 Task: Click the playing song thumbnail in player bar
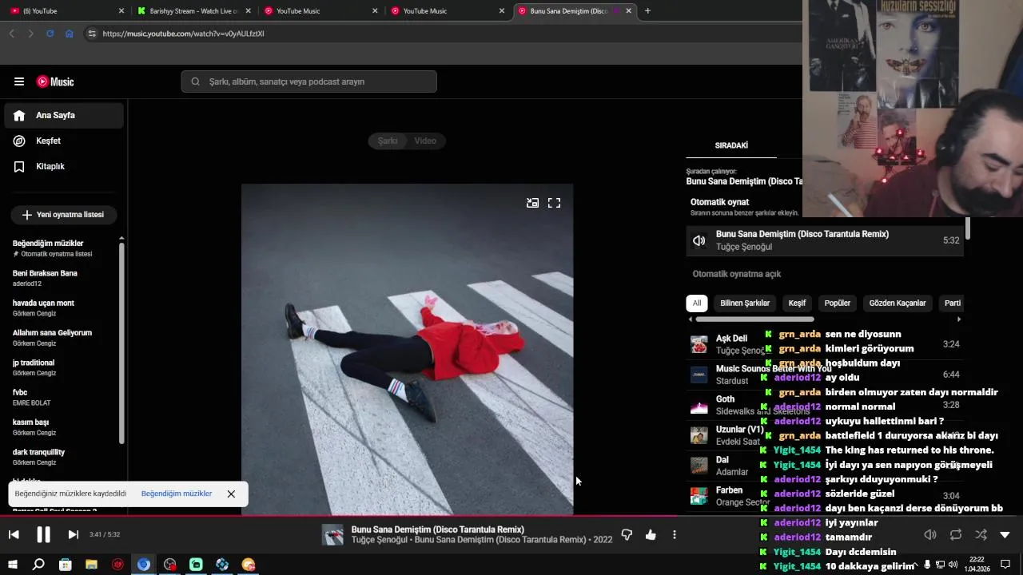(332, 534)
